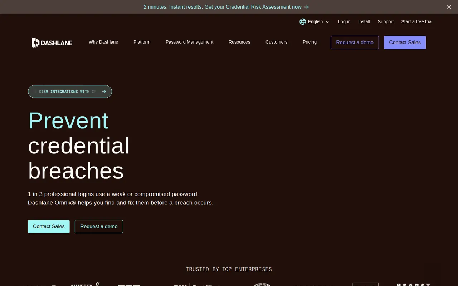Visit the Support page

386,21
